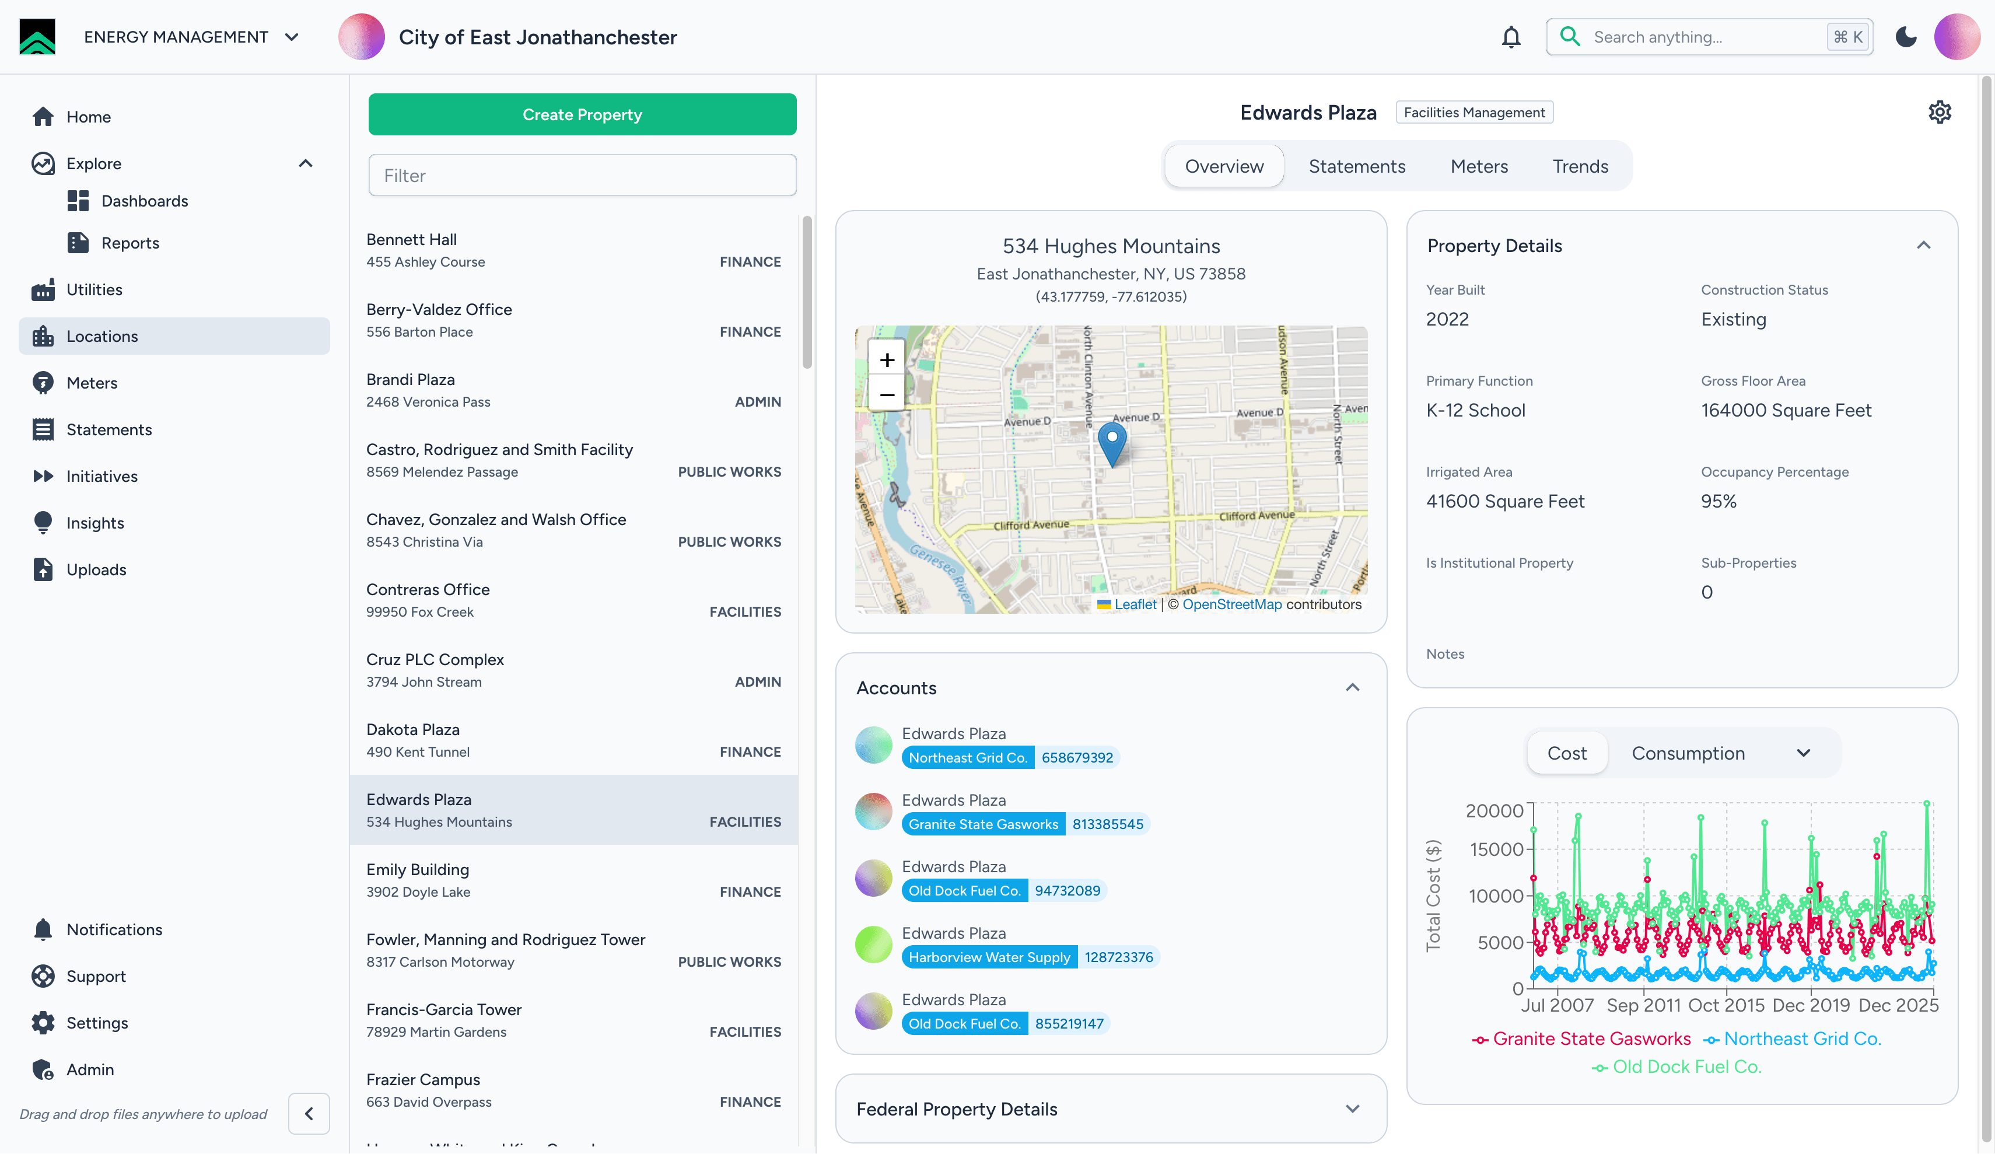Viewport: 1995px width, 1154px height.
Task: Zoom in on the map
Action: coord(887,361)
